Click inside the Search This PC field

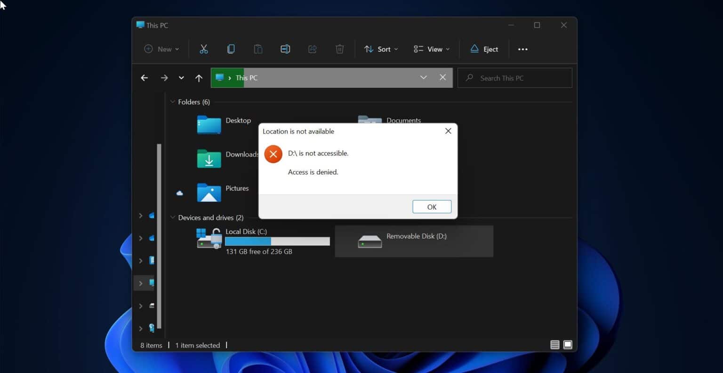(514, 78)
